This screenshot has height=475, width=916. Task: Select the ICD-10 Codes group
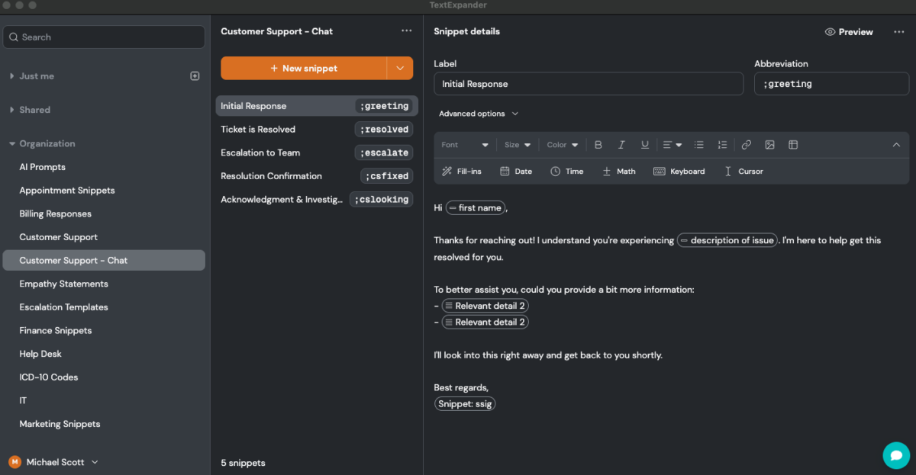(104, 377)
